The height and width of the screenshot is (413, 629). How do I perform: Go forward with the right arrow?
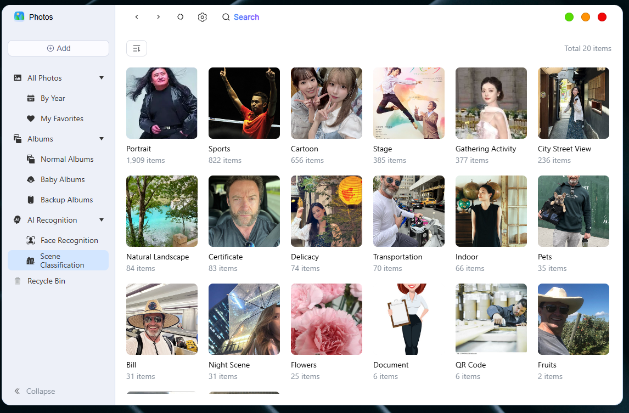click(159, 17)
